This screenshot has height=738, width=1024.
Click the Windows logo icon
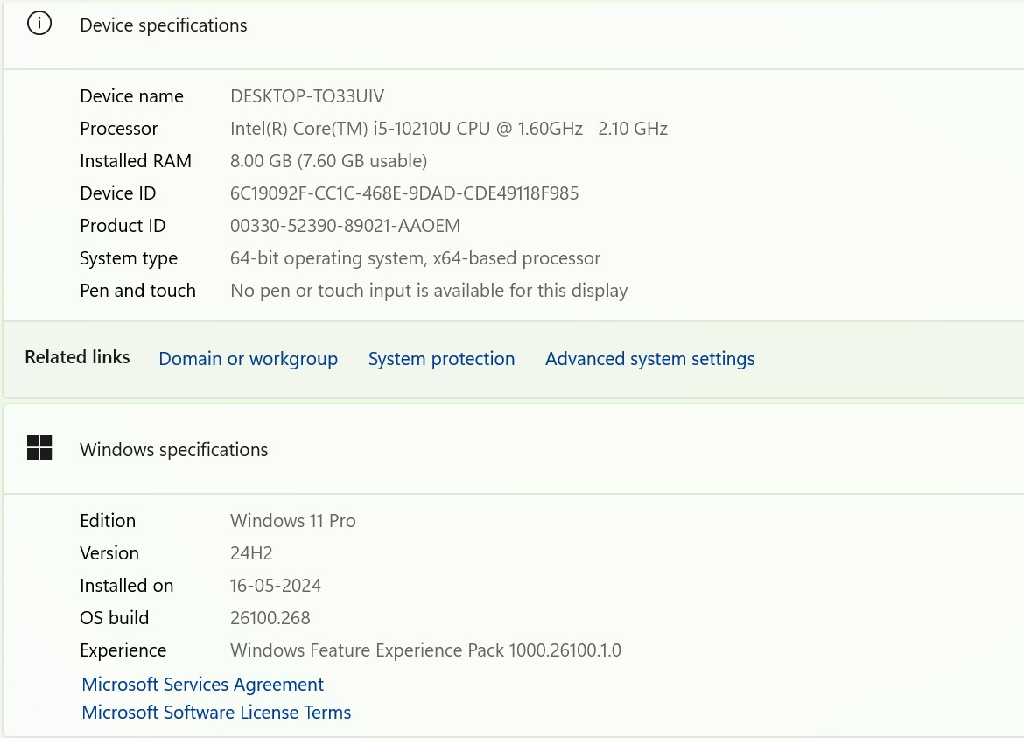(39, 448)
